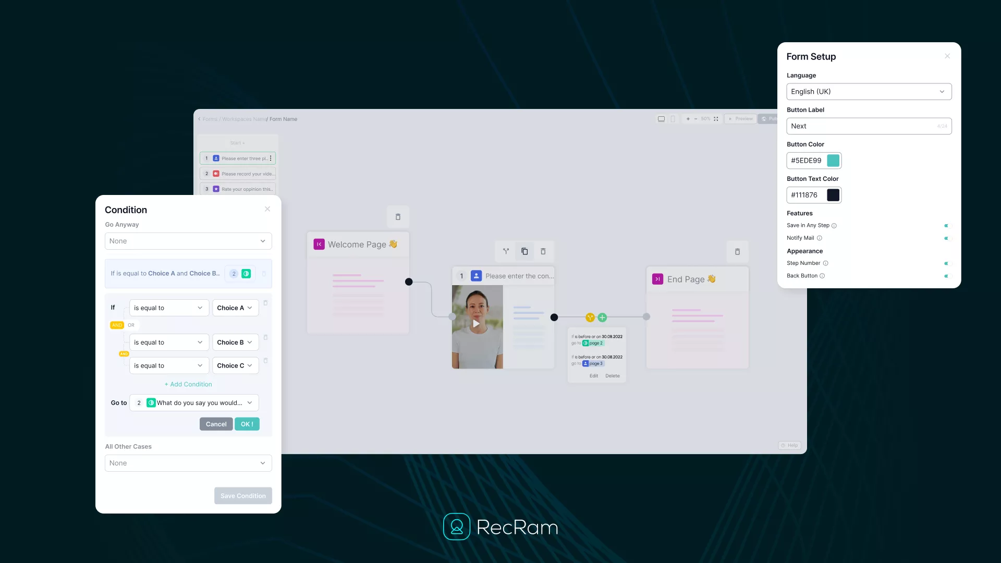This screenshot has width=1001, height=563.
Task: Delete the Welcome Page with the trash icon
Action: pos(398,217)
